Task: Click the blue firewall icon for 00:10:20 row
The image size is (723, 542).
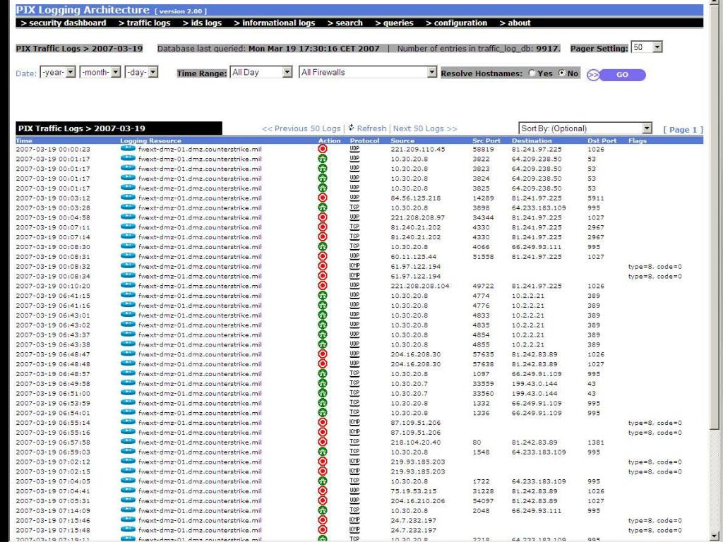Action: pyautogui.click(x=129, y=285)
